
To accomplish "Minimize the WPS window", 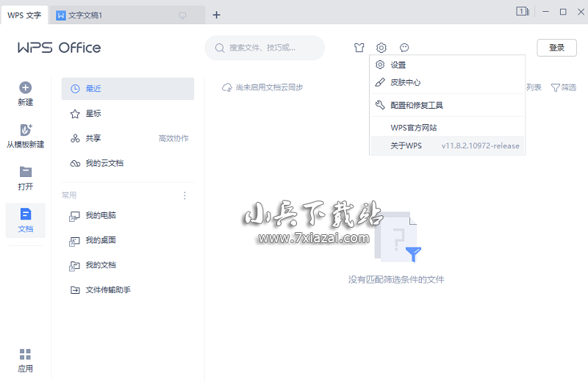I will click(x=545, y=12).
